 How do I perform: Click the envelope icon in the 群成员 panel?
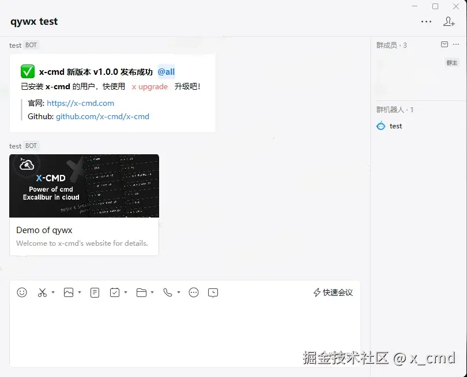tap(445, 44)
